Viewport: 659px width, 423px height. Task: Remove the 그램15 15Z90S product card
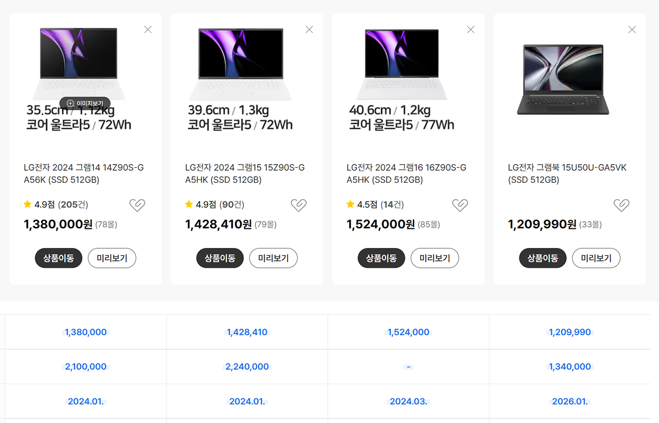[309, 30]
